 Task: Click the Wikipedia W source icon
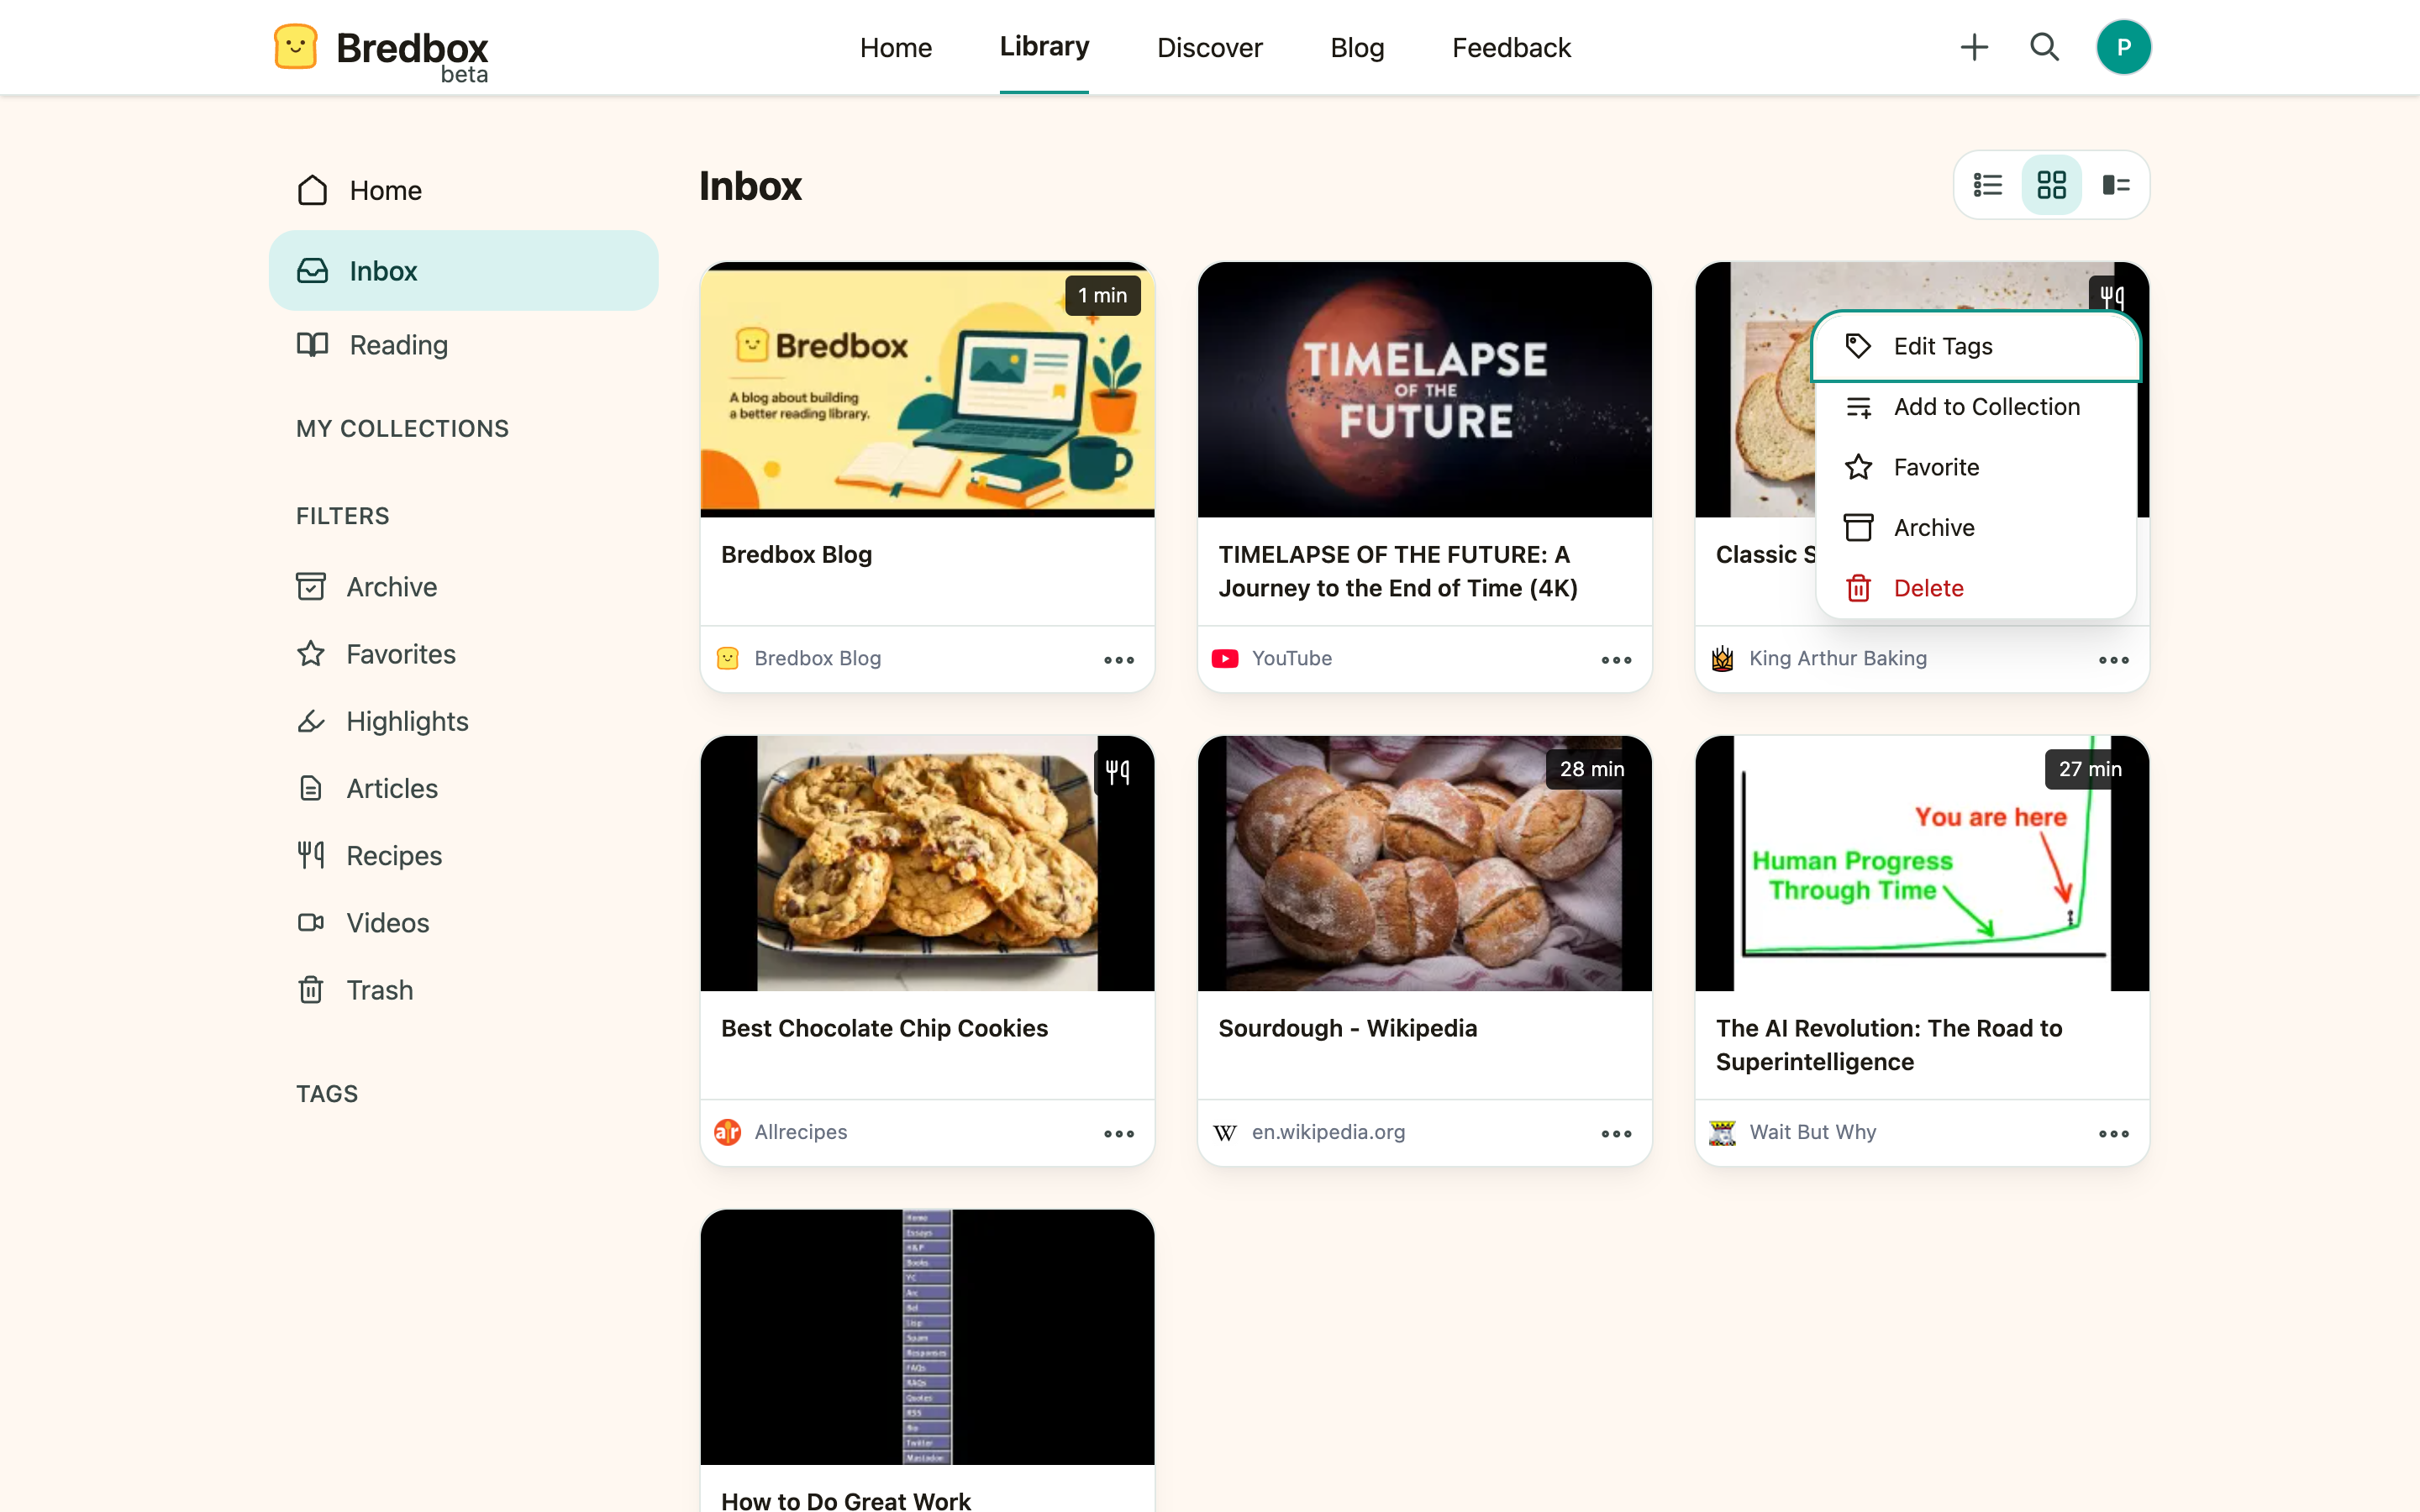1225,1132
